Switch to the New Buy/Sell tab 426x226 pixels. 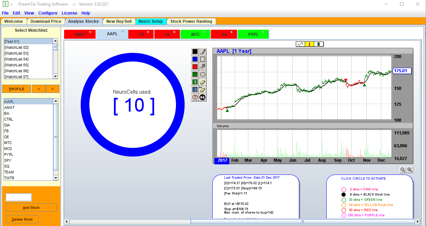pos(119,21)
